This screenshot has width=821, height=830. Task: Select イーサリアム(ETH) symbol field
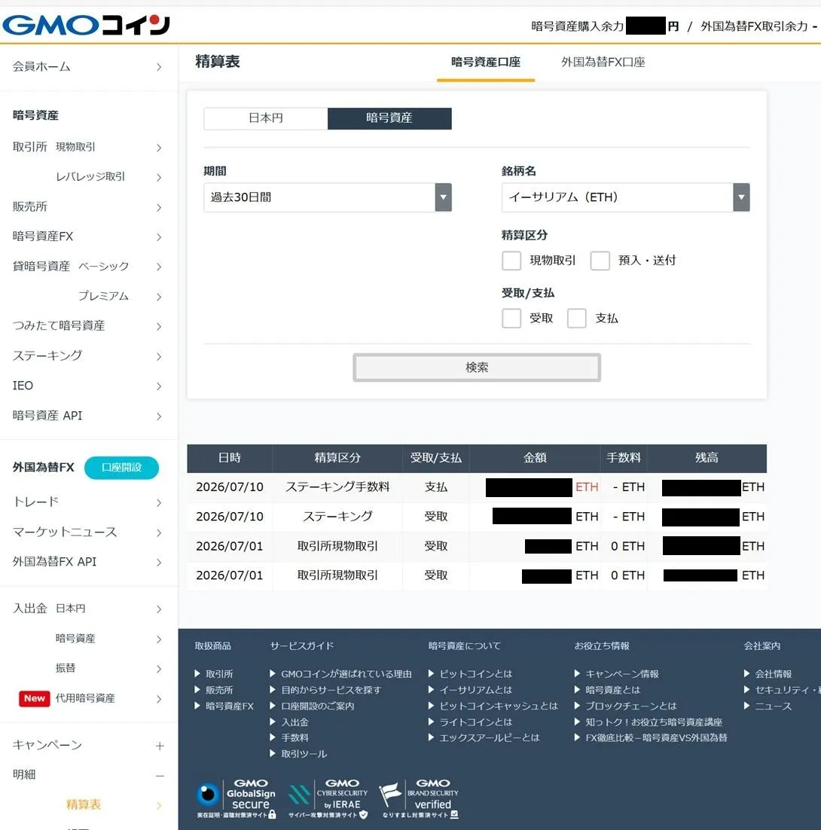626,197
